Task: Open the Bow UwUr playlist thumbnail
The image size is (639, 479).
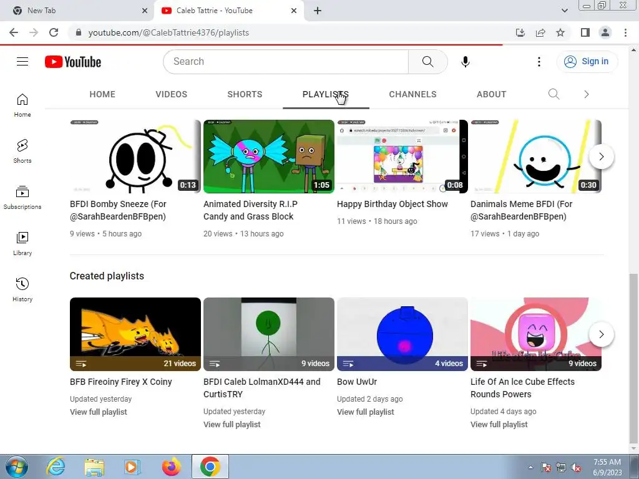Action: pyautogui.click(x=402, y=334)
